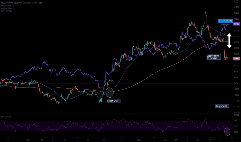Click the 18 date label on time axis
241x142 pixels.
click(x=232, y=140)
